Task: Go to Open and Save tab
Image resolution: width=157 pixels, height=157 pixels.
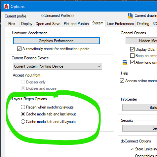Action: click(48, 24)
